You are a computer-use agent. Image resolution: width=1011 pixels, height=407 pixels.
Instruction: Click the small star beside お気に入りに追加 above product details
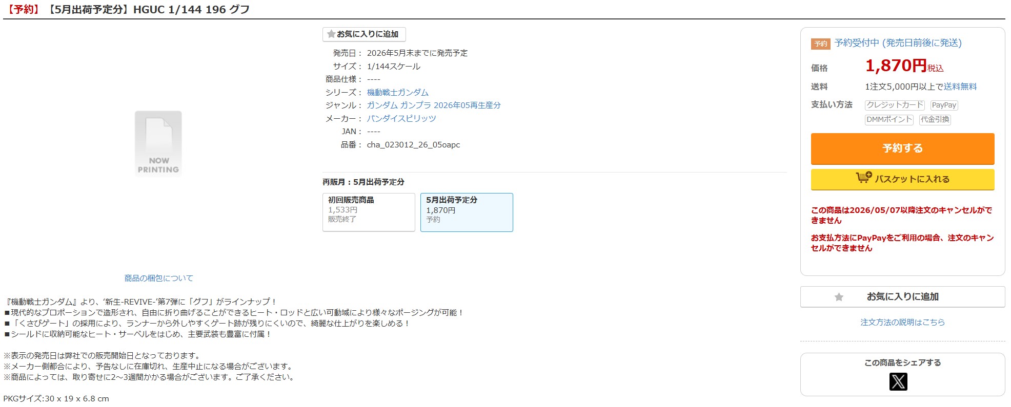click(x=331, y=34)
